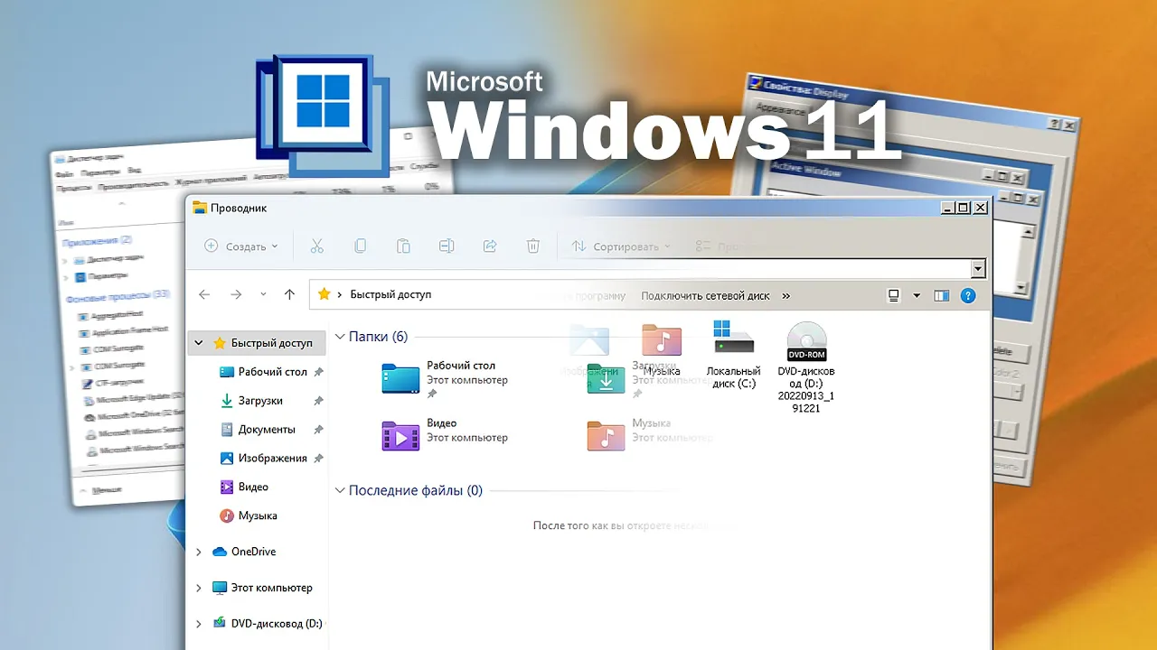Click the pin icon beside sidebar Рабочий стол
Image resolution: width=1157 pixels, height=650 pixels.
(318, 372)
